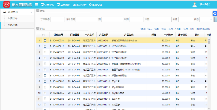Image resolution: width=217 pixels, height=110 pixels.
Task: Check the box for order B1904040201
Action: 45,87
